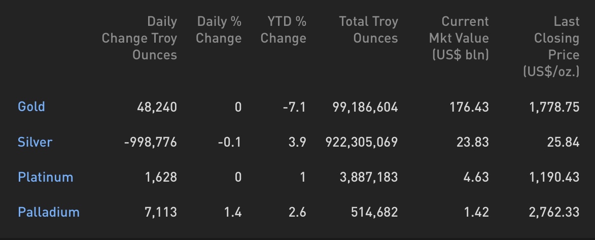Click Gold's market value 176.43

tap(469, 107)
